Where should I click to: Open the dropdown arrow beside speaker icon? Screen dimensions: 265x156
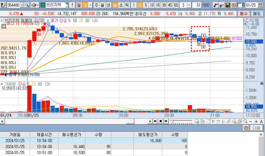pos(38,5)
